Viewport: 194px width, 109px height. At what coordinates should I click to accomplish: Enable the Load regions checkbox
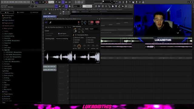pos(59,34)
